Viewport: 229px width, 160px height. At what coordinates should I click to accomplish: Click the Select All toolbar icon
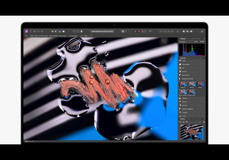click(x=74, y=31)
